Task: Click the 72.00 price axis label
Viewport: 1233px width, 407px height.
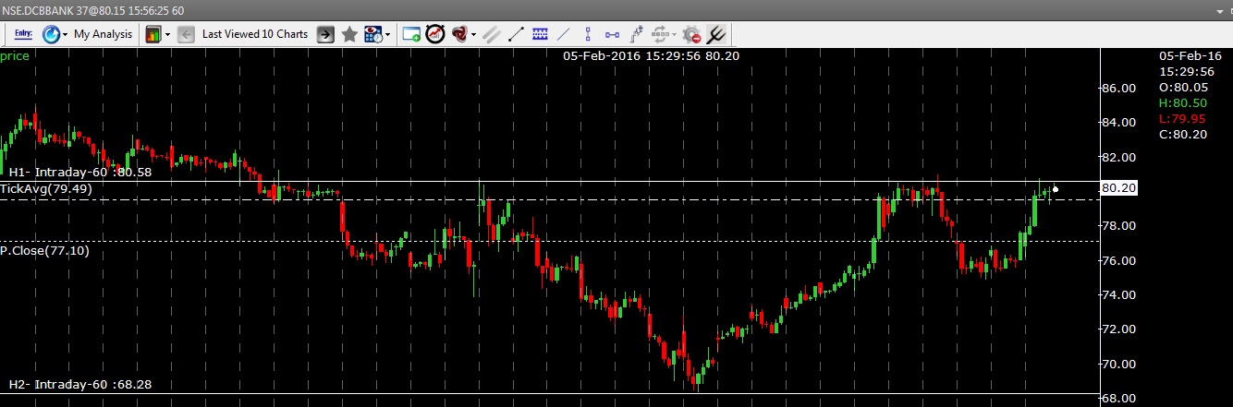Action: pyautogui.click(x=1118, y=329)
